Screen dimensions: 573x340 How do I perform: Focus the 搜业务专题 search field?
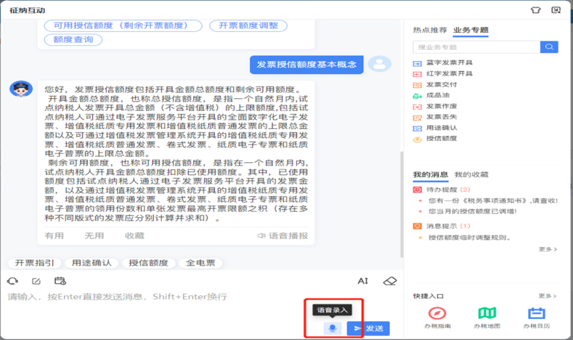[476, 47]
